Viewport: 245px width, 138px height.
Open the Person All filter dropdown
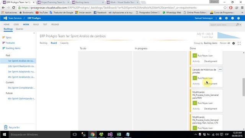pos(229,43)
